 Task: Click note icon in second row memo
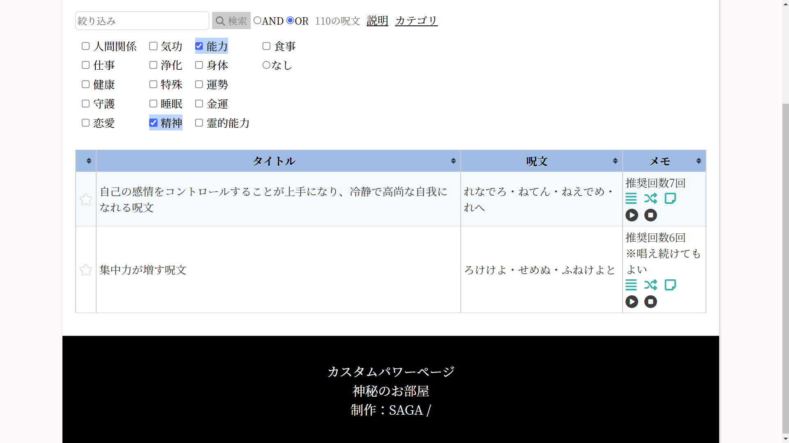click(670, 285)
